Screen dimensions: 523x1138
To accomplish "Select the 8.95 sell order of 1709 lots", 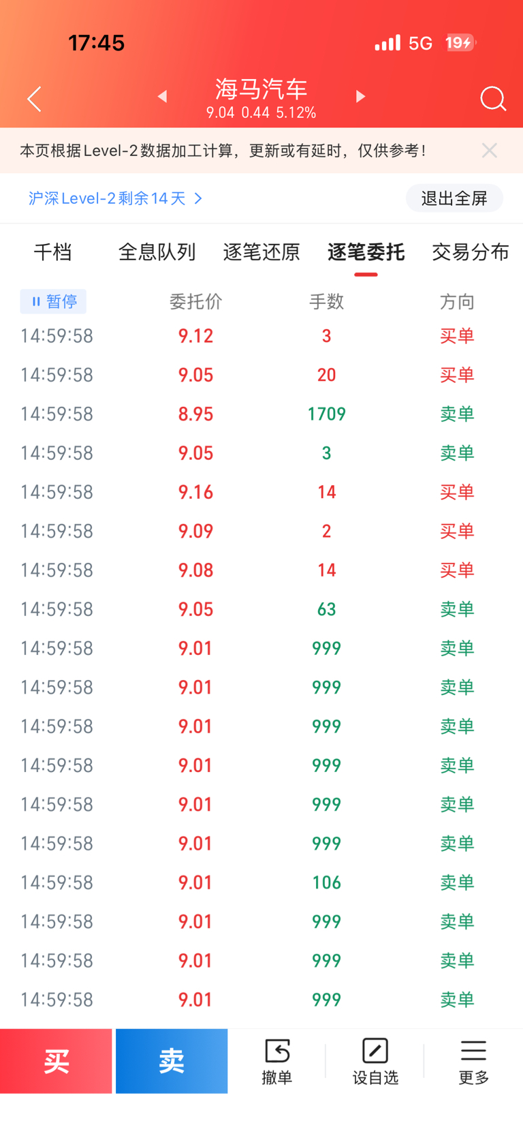I will 261,414.
